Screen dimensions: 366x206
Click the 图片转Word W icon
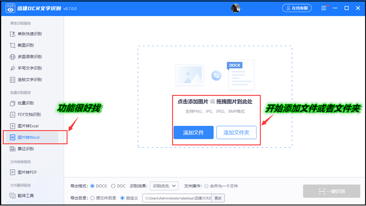13,137
